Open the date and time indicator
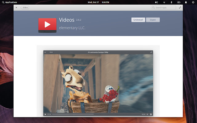197x123 pixels. [x=98, y=2]
